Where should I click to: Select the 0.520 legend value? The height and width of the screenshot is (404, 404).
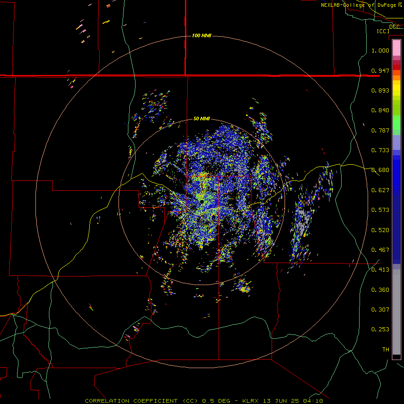point(380,230)
